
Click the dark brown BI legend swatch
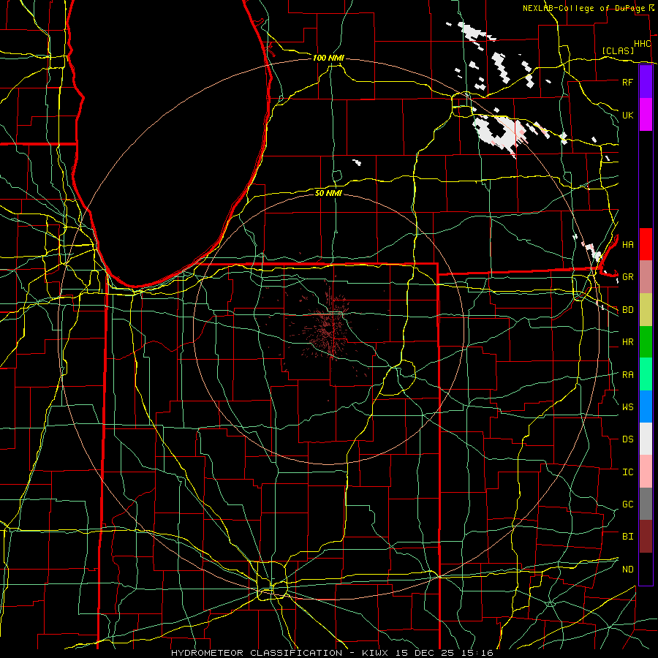[646, 537]
